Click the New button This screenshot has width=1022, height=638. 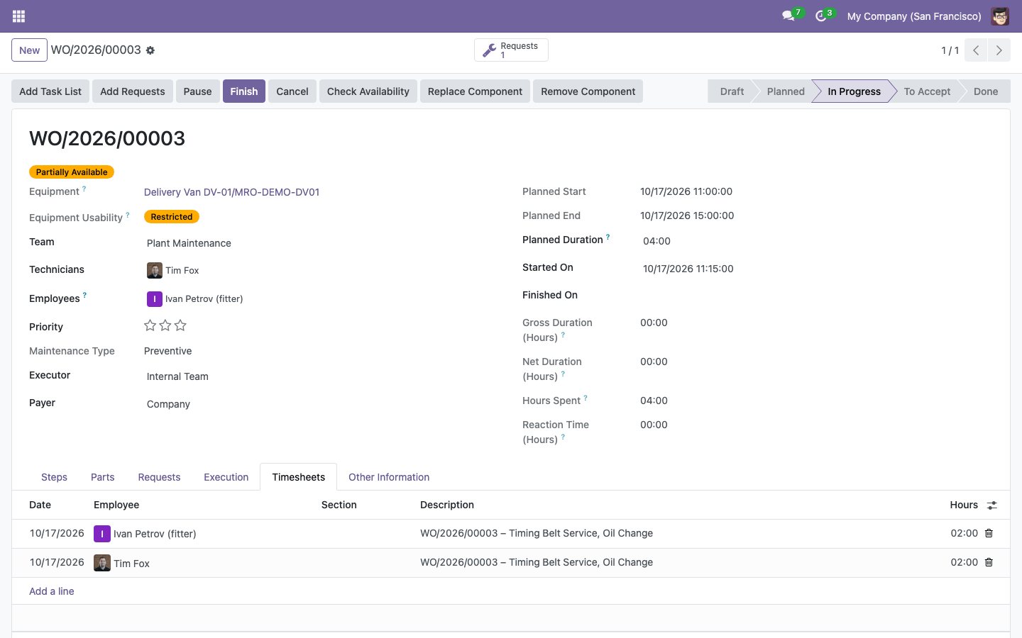click(29, 50)
